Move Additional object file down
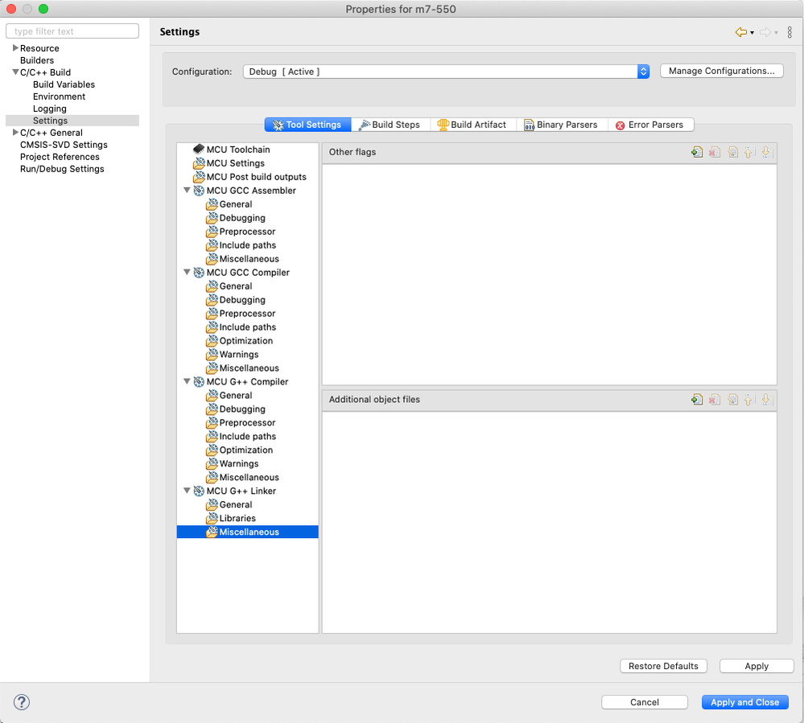This screenshot has width=804, height=723. [766, 400]
